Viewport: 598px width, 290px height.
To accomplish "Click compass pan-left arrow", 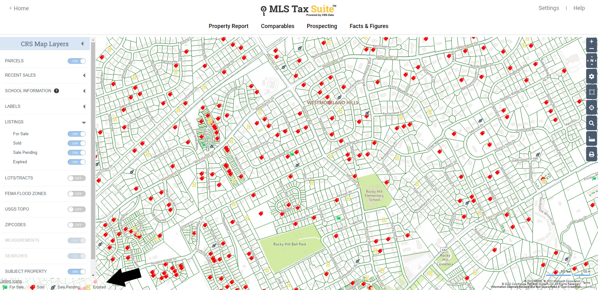I will click(588, 61).
